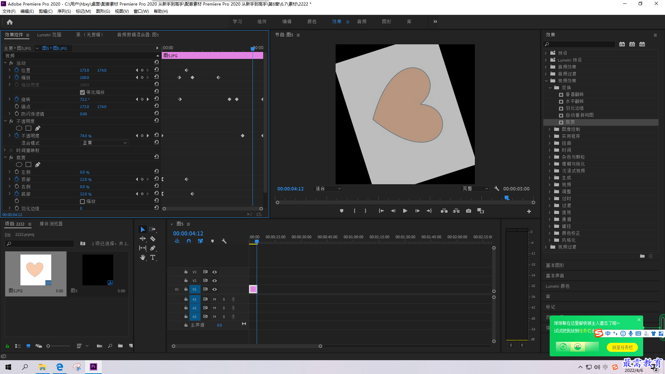The image size is (665, 374).
Task: Toggle Snap magnet in timeline
Action: [189, 241]
